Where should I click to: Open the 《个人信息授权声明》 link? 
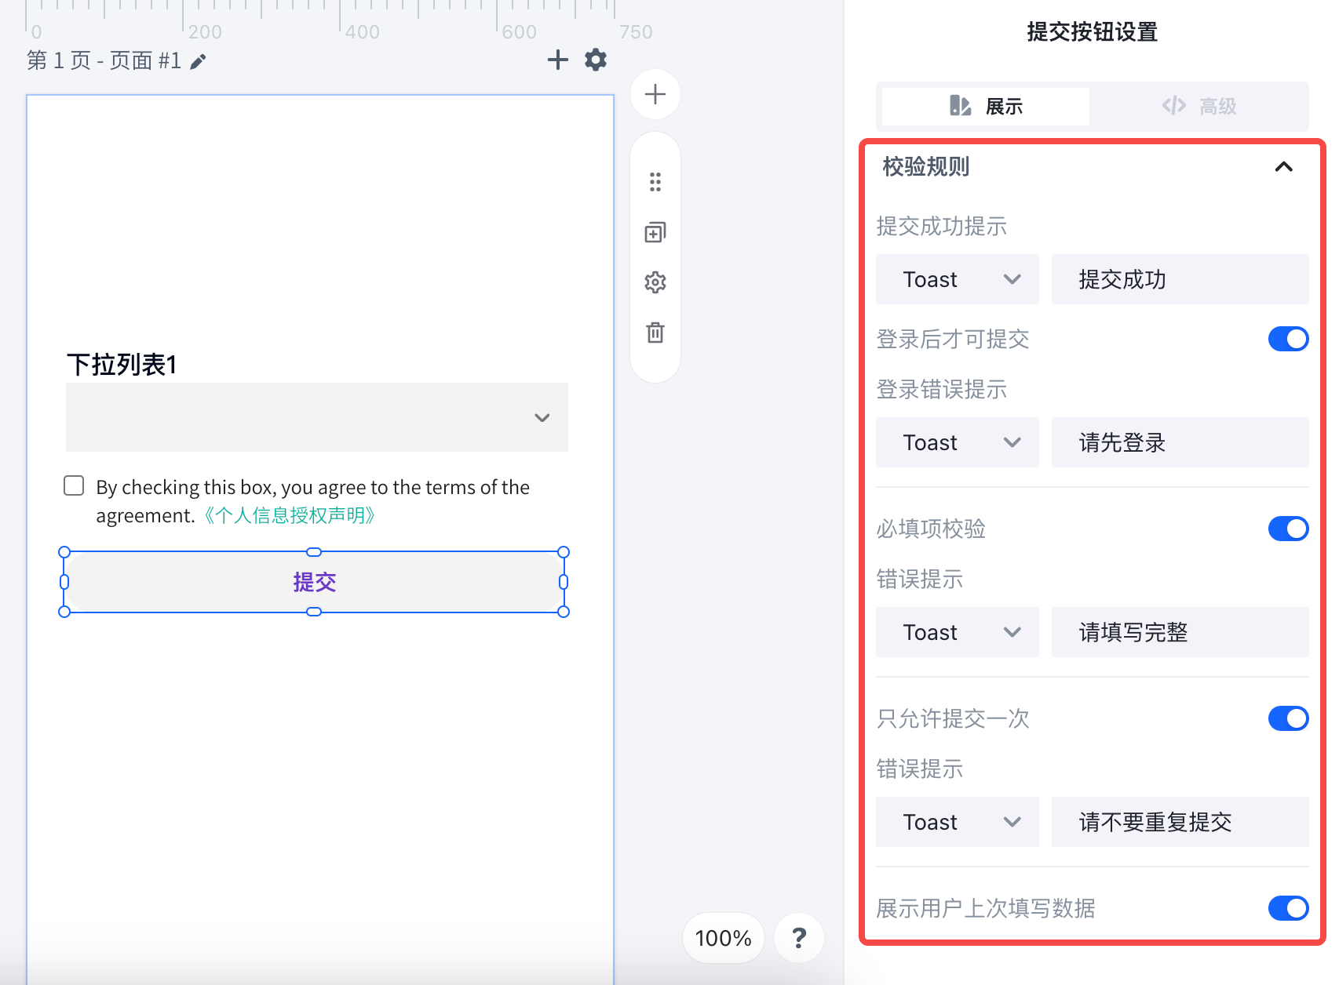[x=290, y=515]
